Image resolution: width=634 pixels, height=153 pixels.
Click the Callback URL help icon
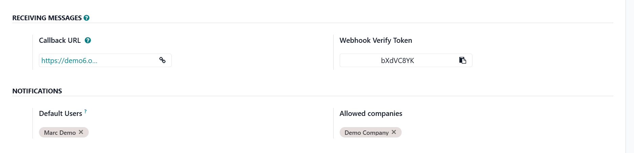click(x=88, y=40)
